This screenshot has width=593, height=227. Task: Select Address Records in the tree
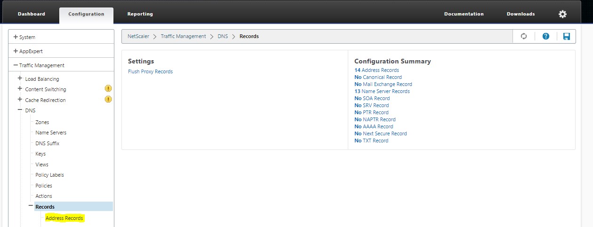[x=64, y=218]
